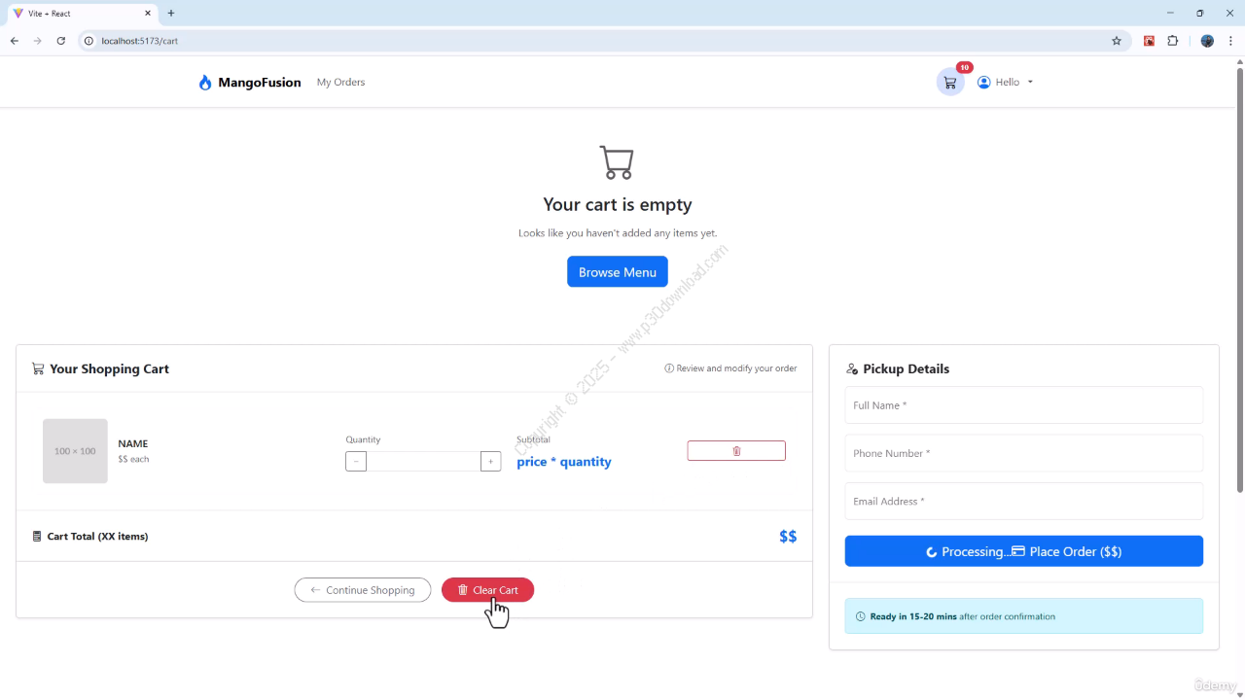The width and height of the screenshot is (1245, 700).
Task: Go back using browser back arrow
Action: (15, 41)
